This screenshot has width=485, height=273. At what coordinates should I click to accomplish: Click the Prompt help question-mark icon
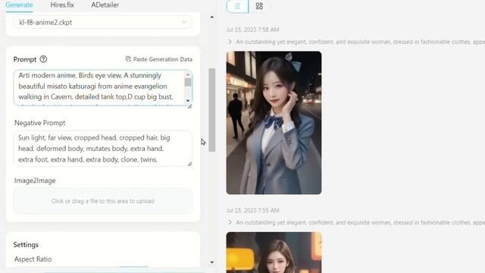coord(43,59)
